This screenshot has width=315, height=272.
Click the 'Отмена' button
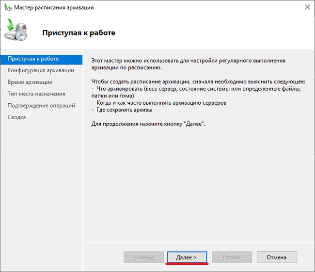click(277, 257)
